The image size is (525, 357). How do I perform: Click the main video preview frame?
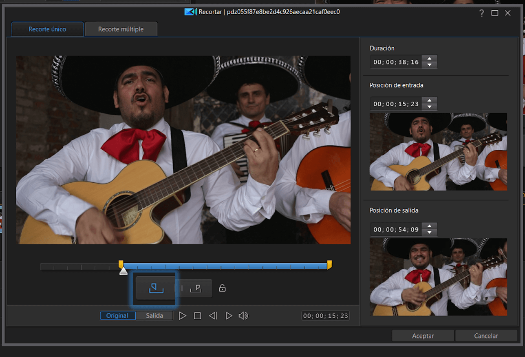coord(183,150)
